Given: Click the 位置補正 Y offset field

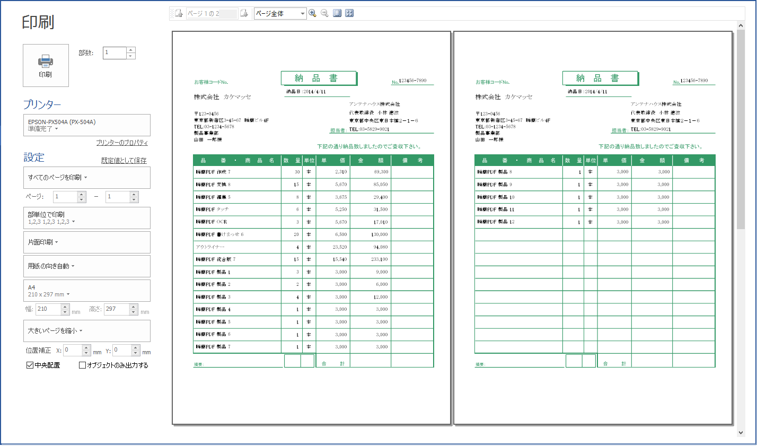Looking at the screenshot, I should click(122, 351).
